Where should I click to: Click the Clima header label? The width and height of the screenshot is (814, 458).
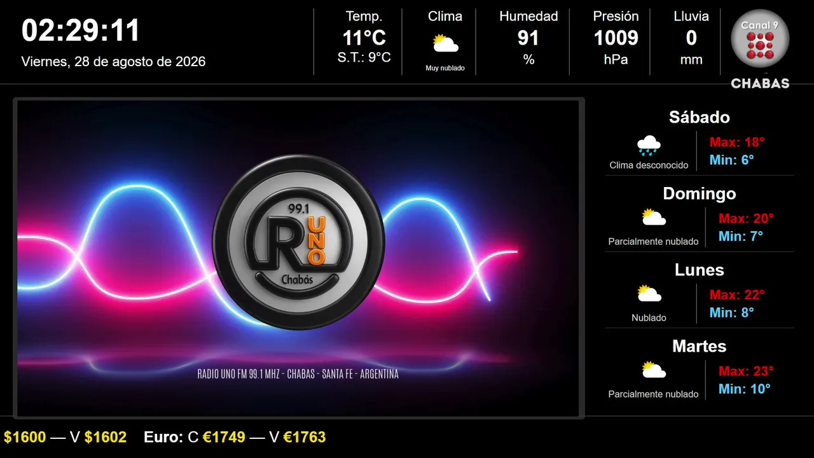coord(445,17)
